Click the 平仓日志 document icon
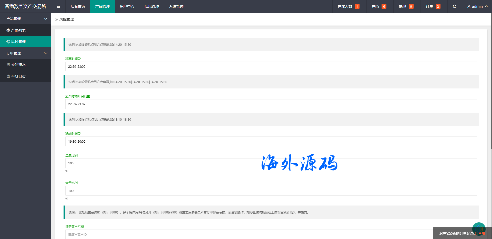 click(8, 76)
